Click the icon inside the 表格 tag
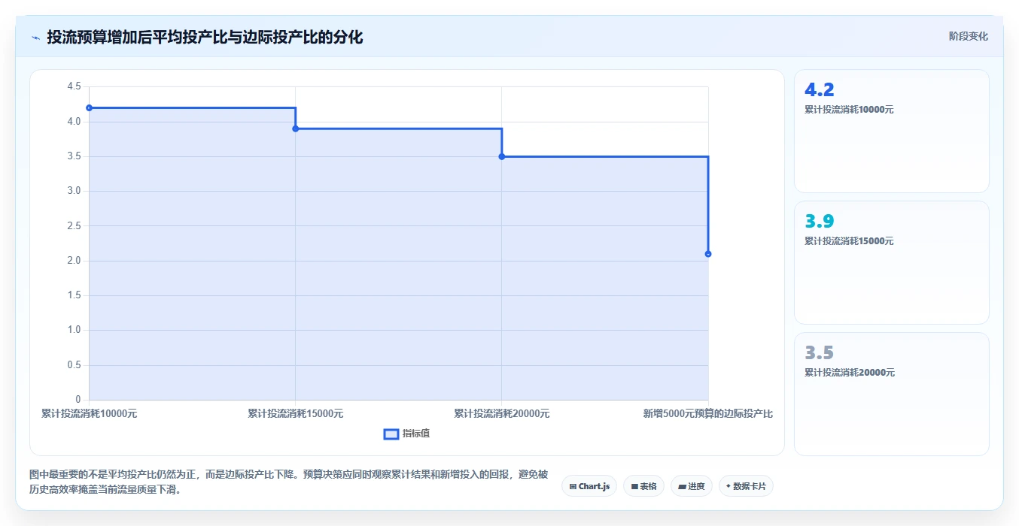 [x=634, y=487]
